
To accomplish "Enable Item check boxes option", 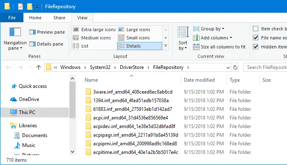I will click(x=255, y=29).
